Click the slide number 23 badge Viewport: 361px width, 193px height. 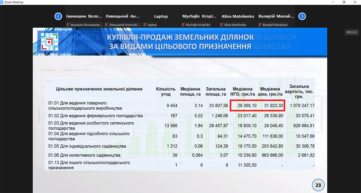tap(318, 185)
